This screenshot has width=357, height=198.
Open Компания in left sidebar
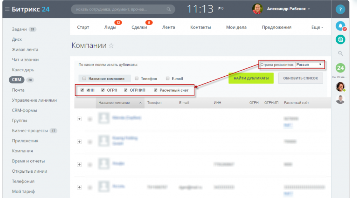[22, 151]
